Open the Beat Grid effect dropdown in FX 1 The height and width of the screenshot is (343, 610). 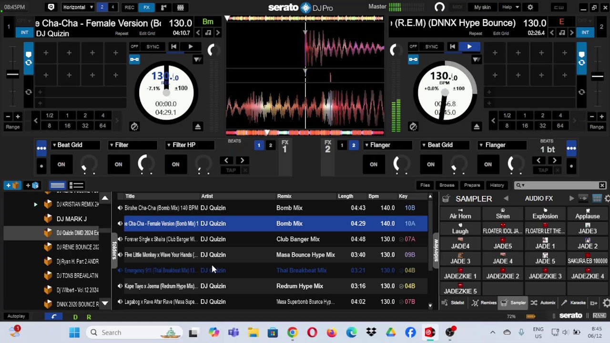[75, 145]
